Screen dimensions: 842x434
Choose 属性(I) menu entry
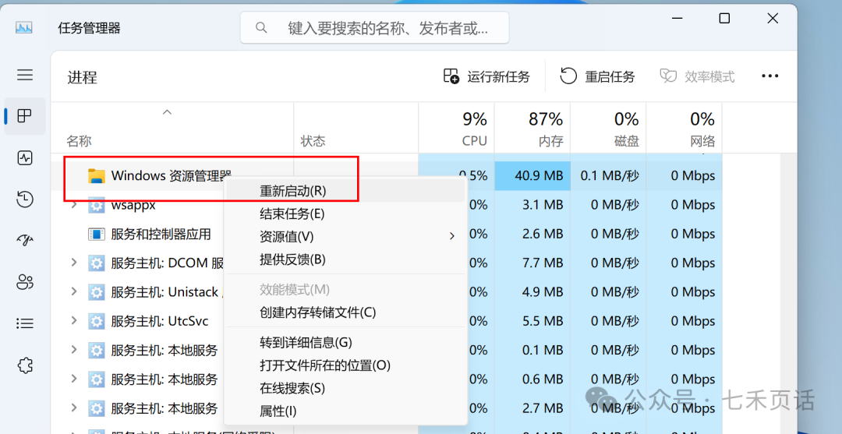(x=345, y=411)
